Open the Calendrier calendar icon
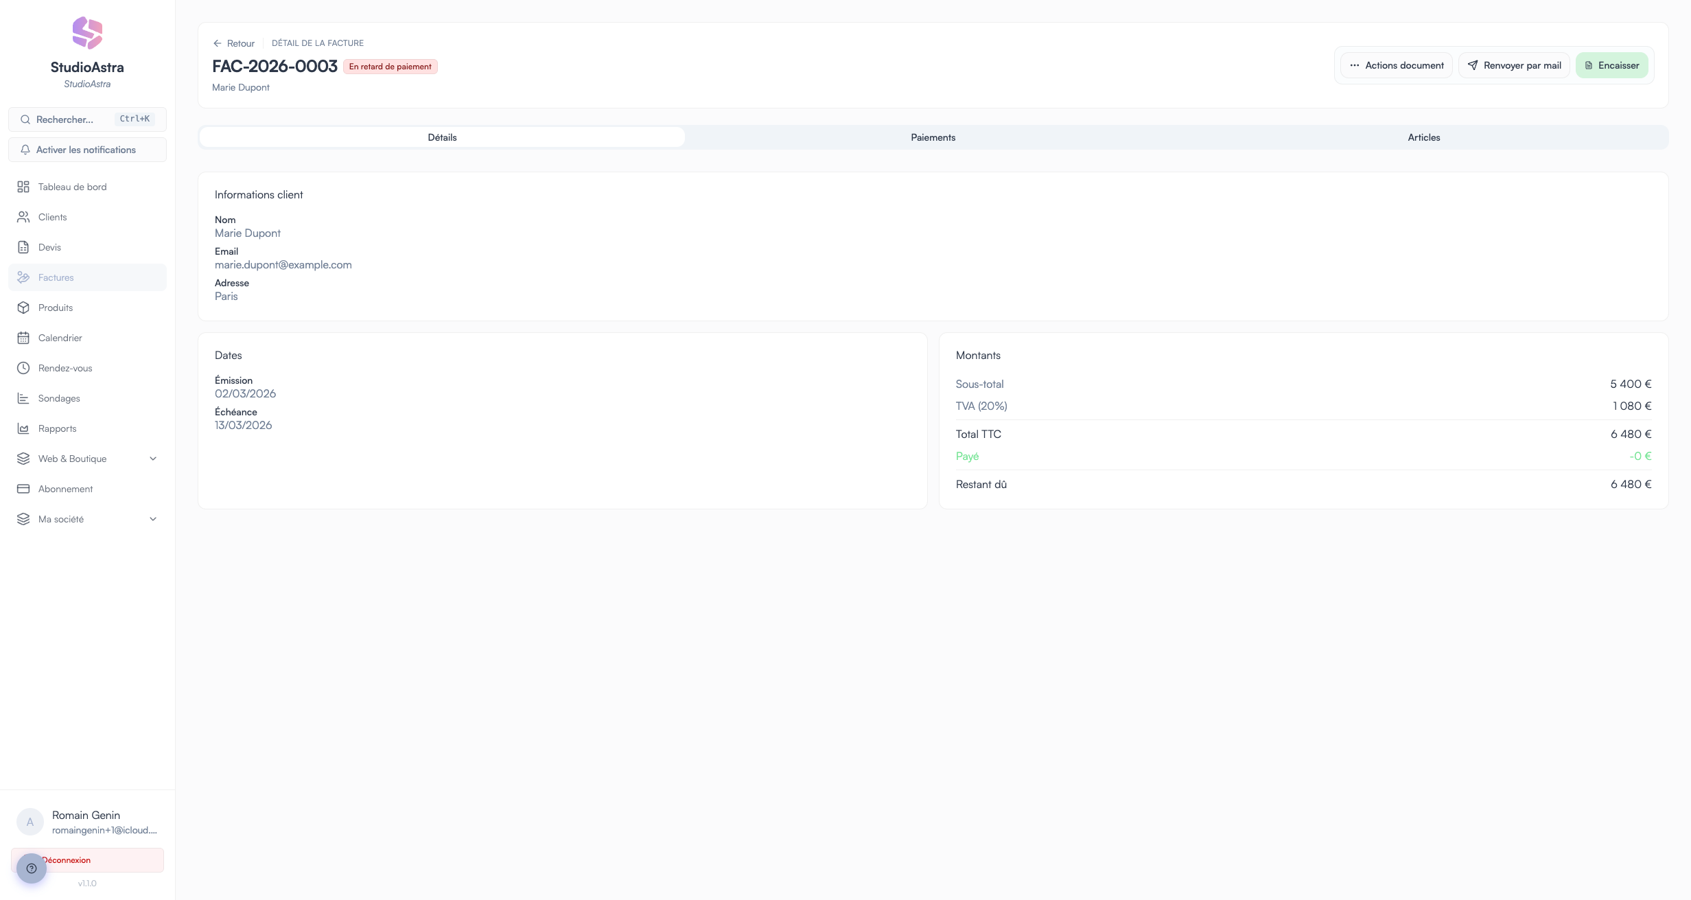The width and height of the screenshot is (1691, 900). click(23, 338)
